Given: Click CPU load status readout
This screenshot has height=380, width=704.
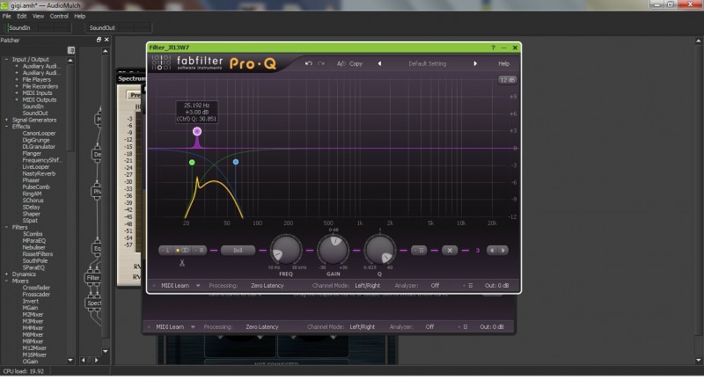Looking at the screenshot, I should tap(24, 371).
